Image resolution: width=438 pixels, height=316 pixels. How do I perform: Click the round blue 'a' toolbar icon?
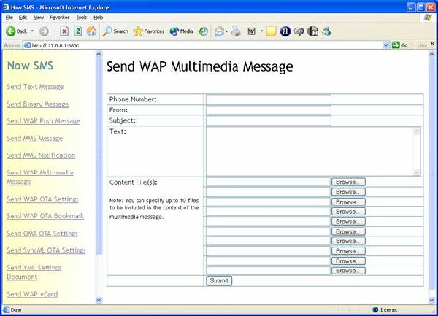pos(285,31)
